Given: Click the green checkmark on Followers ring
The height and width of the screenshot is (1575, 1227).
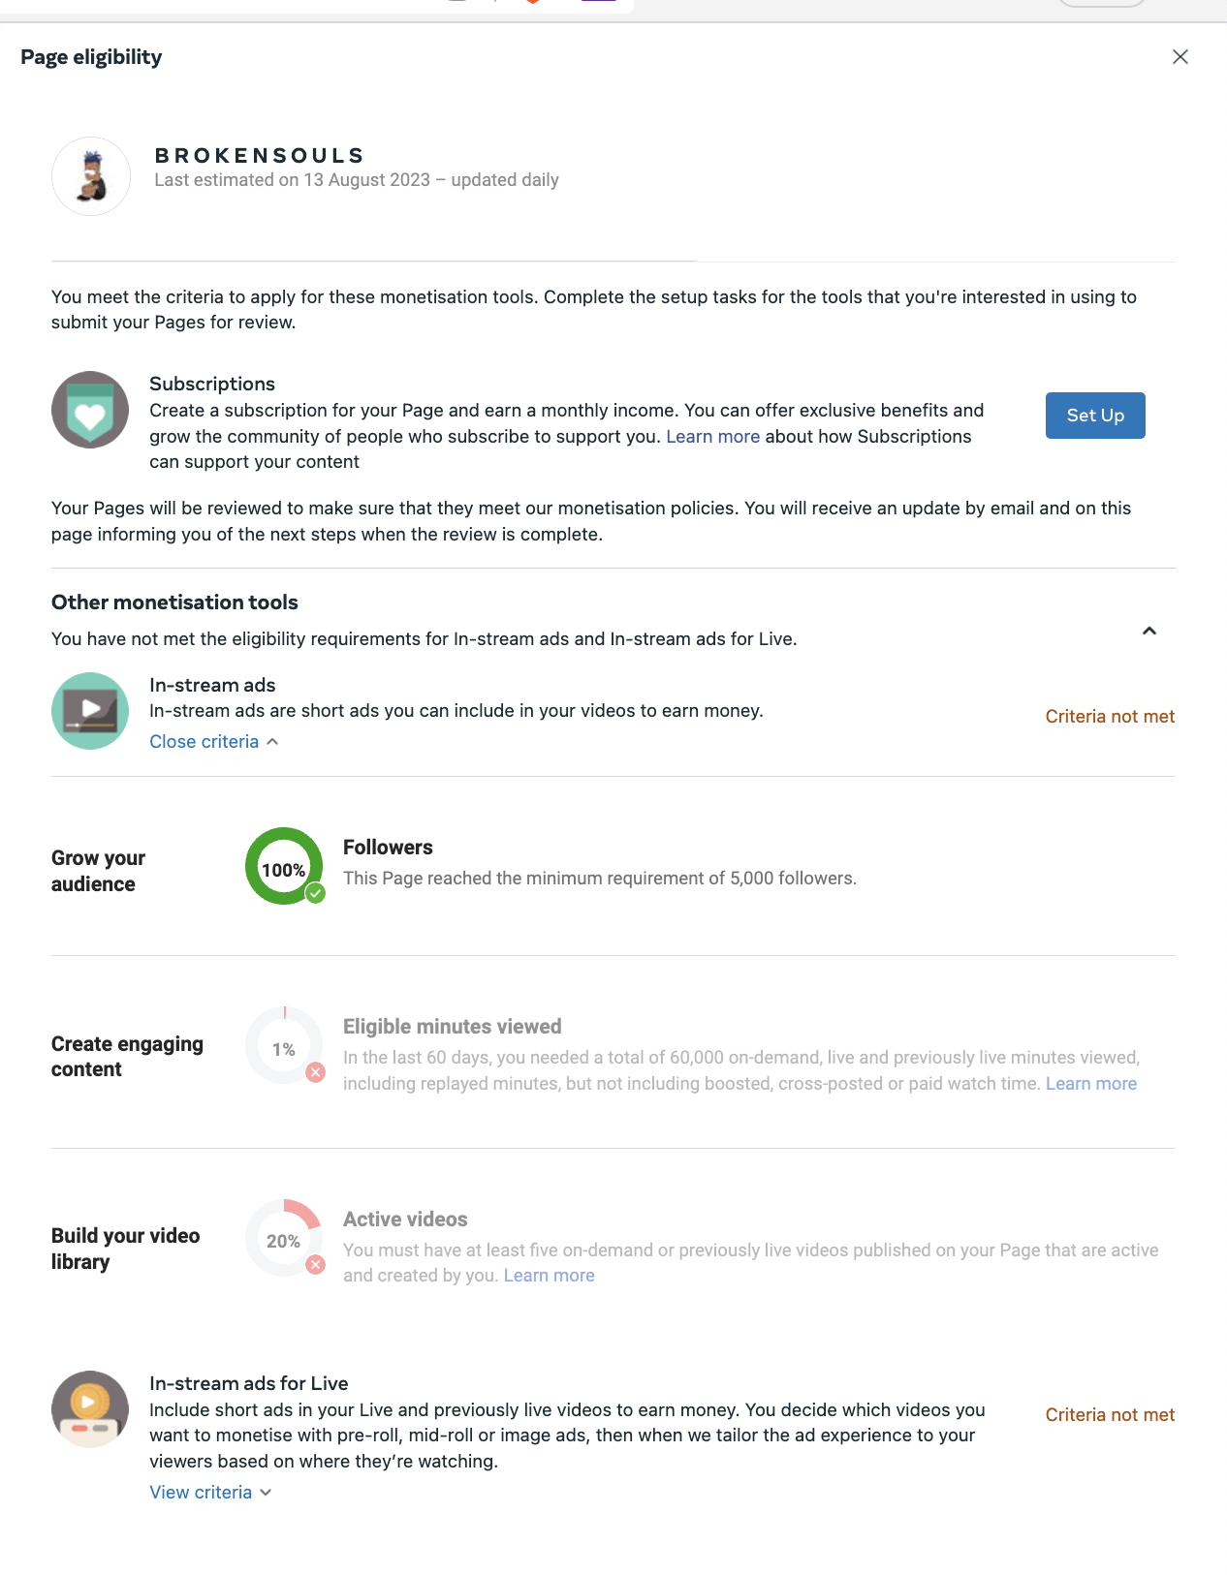Looking at the screenshot, I should [315, 893].
